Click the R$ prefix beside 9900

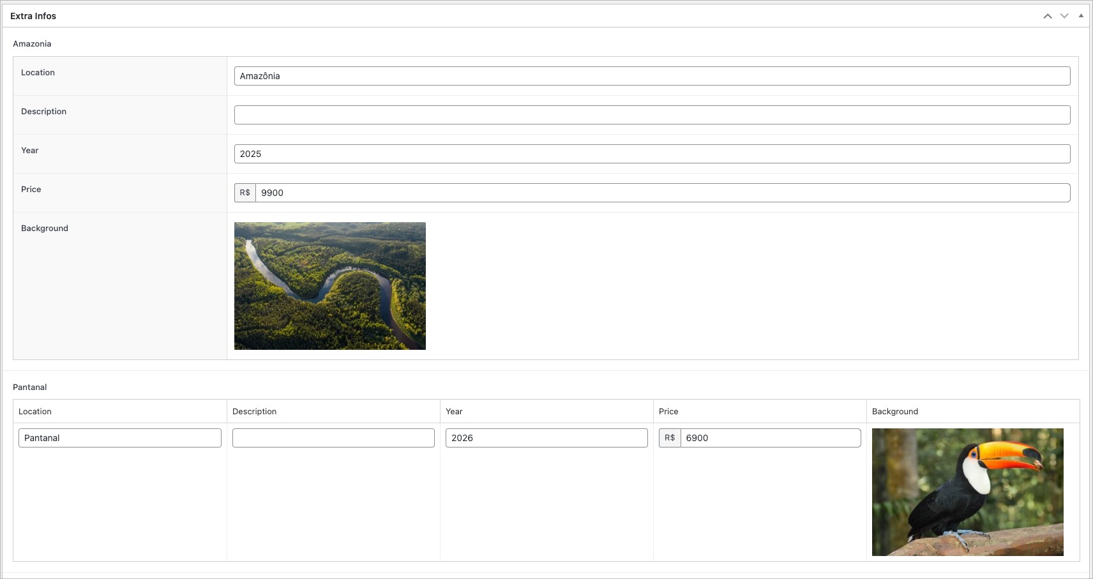pos(245,193)
